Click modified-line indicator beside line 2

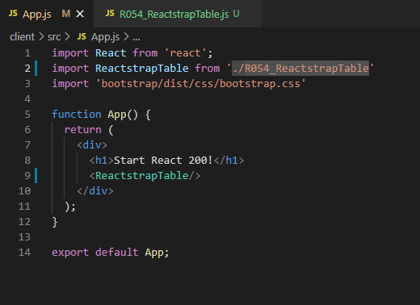[36, 69]
